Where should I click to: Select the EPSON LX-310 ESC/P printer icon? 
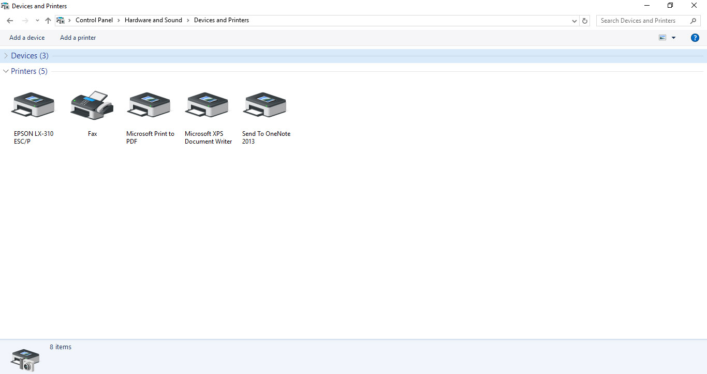point(33,105)
